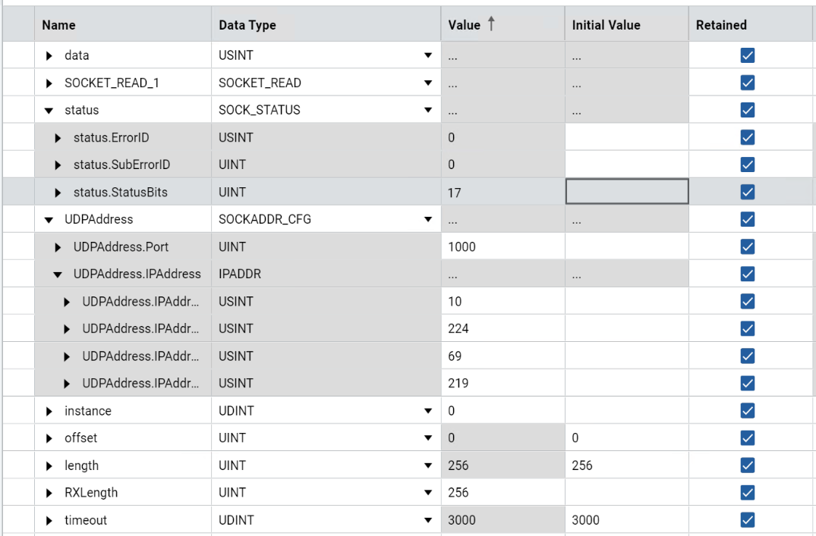
Task: Click the Name column header
Action: [58, 25]
